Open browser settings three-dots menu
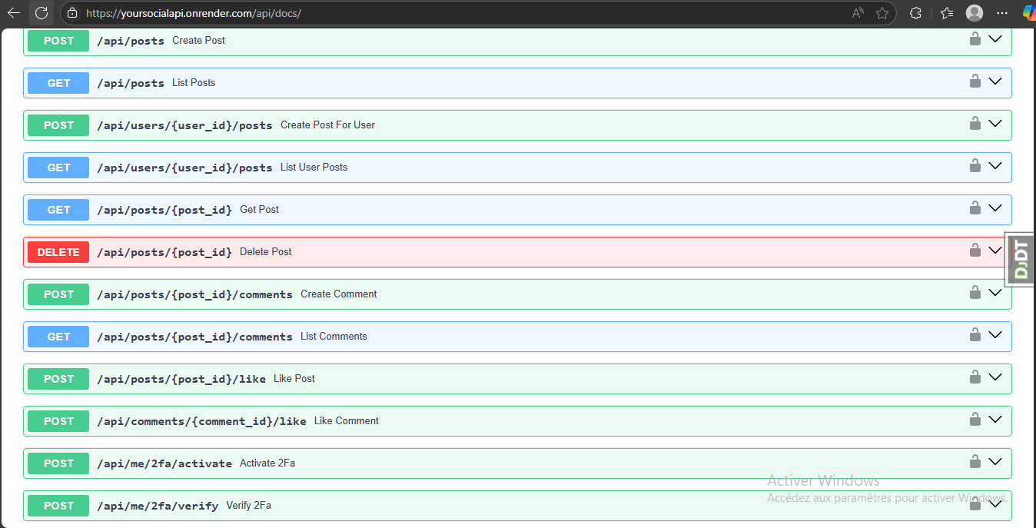Screen dimensions: 1036x528 pos(1001,13)
